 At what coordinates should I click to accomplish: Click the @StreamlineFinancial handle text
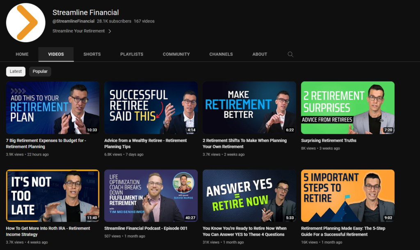tap(73, 21)
